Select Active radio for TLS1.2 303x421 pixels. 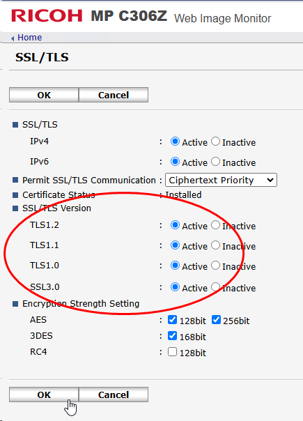tap(175, 225)
